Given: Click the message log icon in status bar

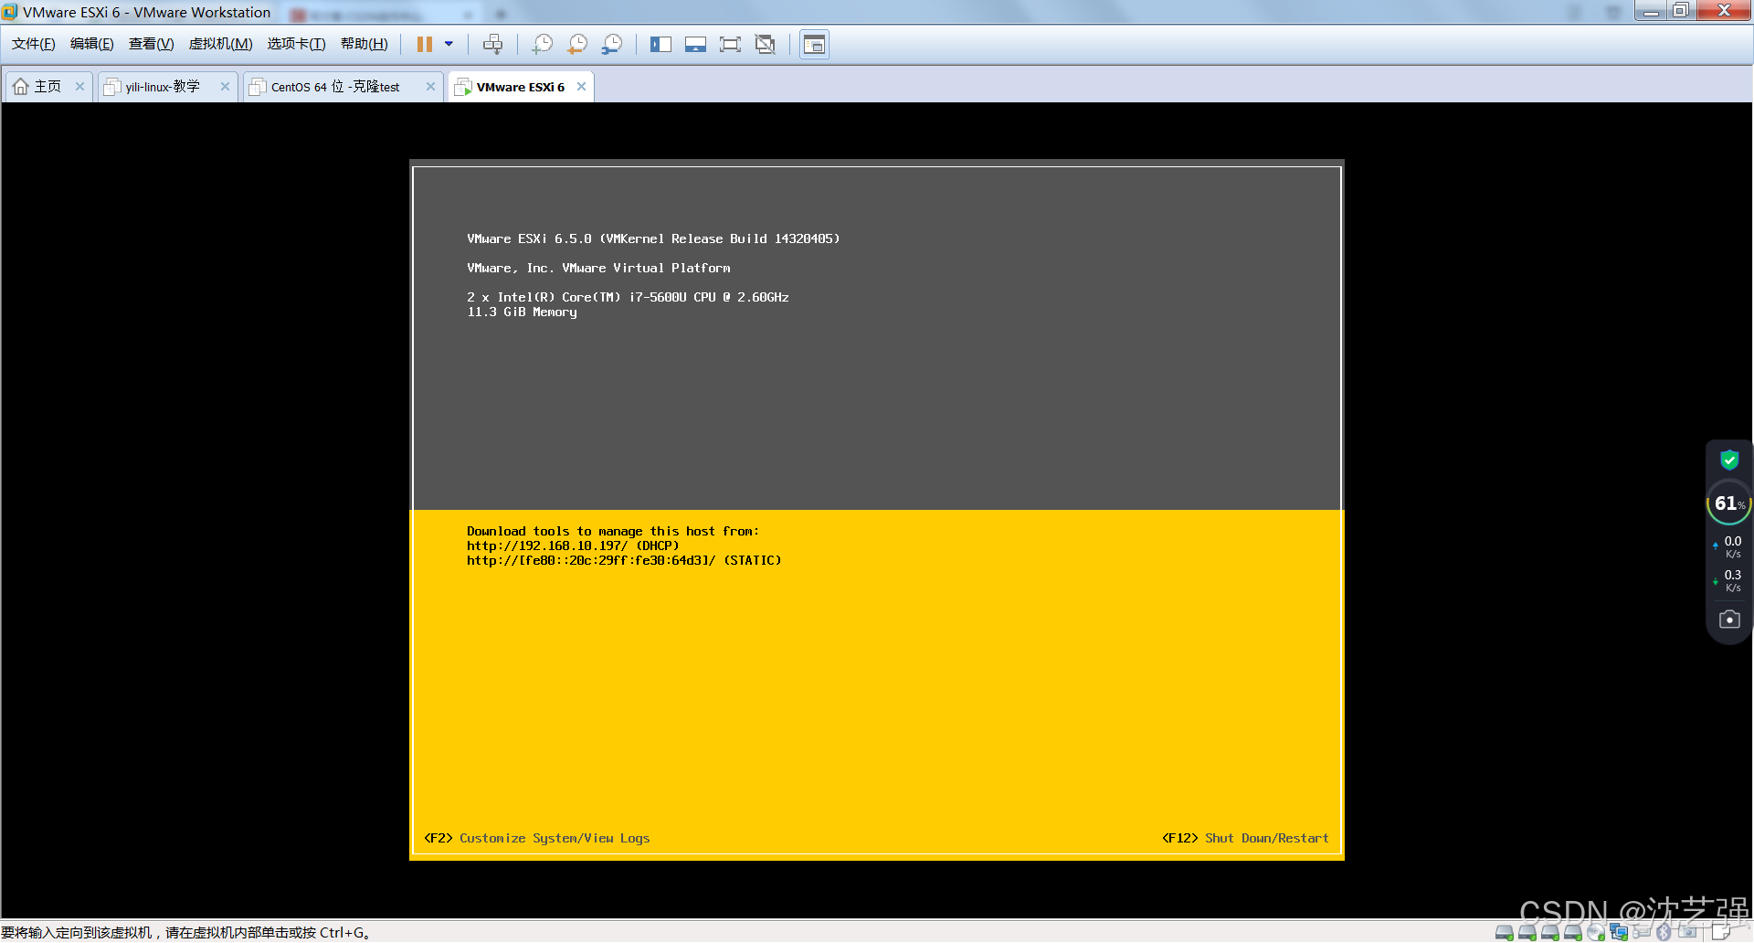Looking at the screenshot, I should pyautogui.click(x=1721, y=932).
